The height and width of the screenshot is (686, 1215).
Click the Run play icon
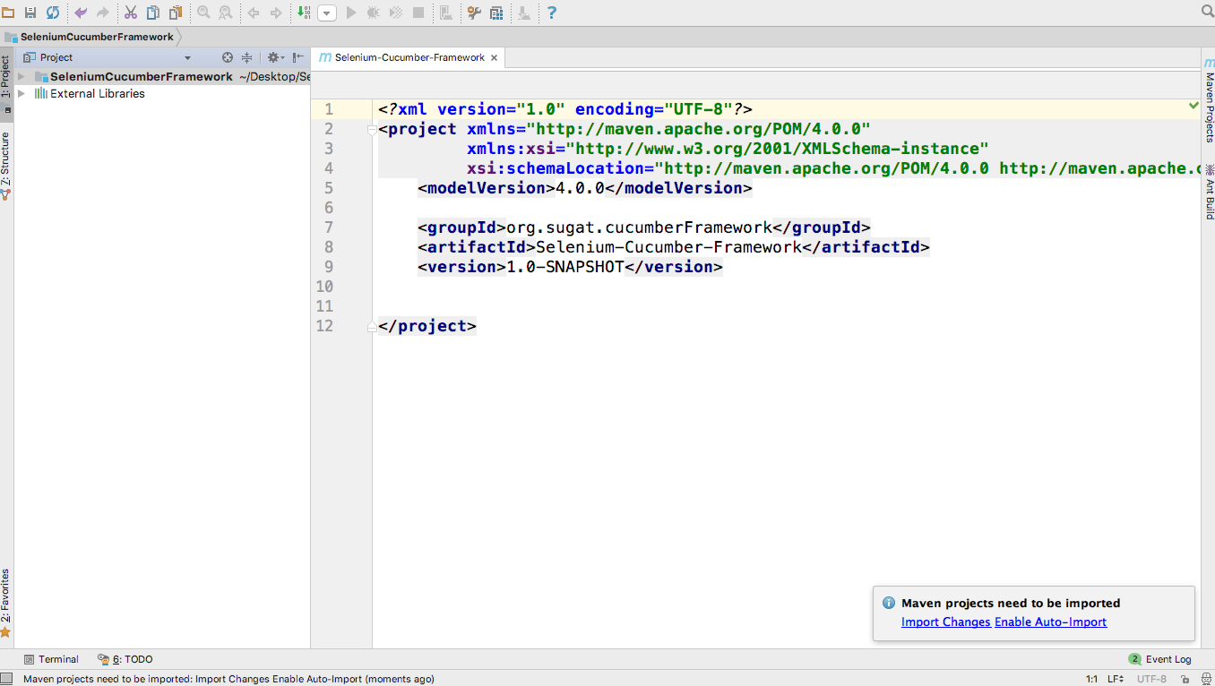(351, 13)
